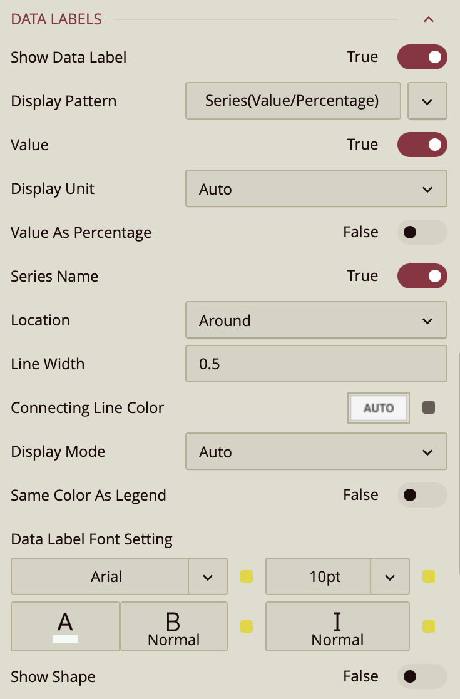Disable the Show Data Label toggle
The height and width of the screenshot is (699, 460).
pyautogui.click(x=422, y=57)
